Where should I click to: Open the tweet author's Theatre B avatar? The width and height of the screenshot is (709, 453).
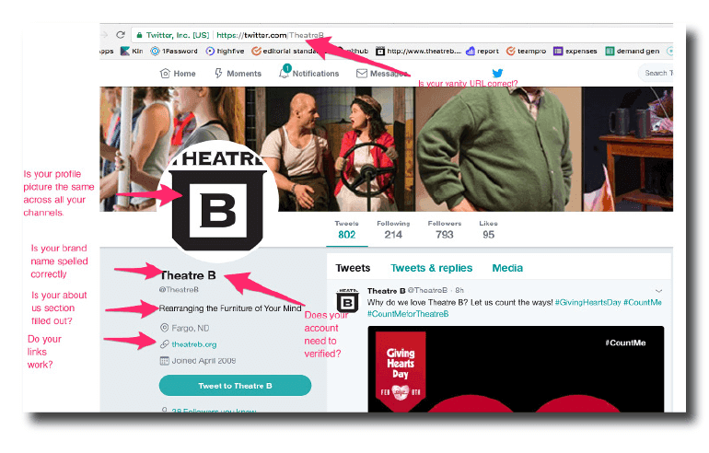pos(347,301)
